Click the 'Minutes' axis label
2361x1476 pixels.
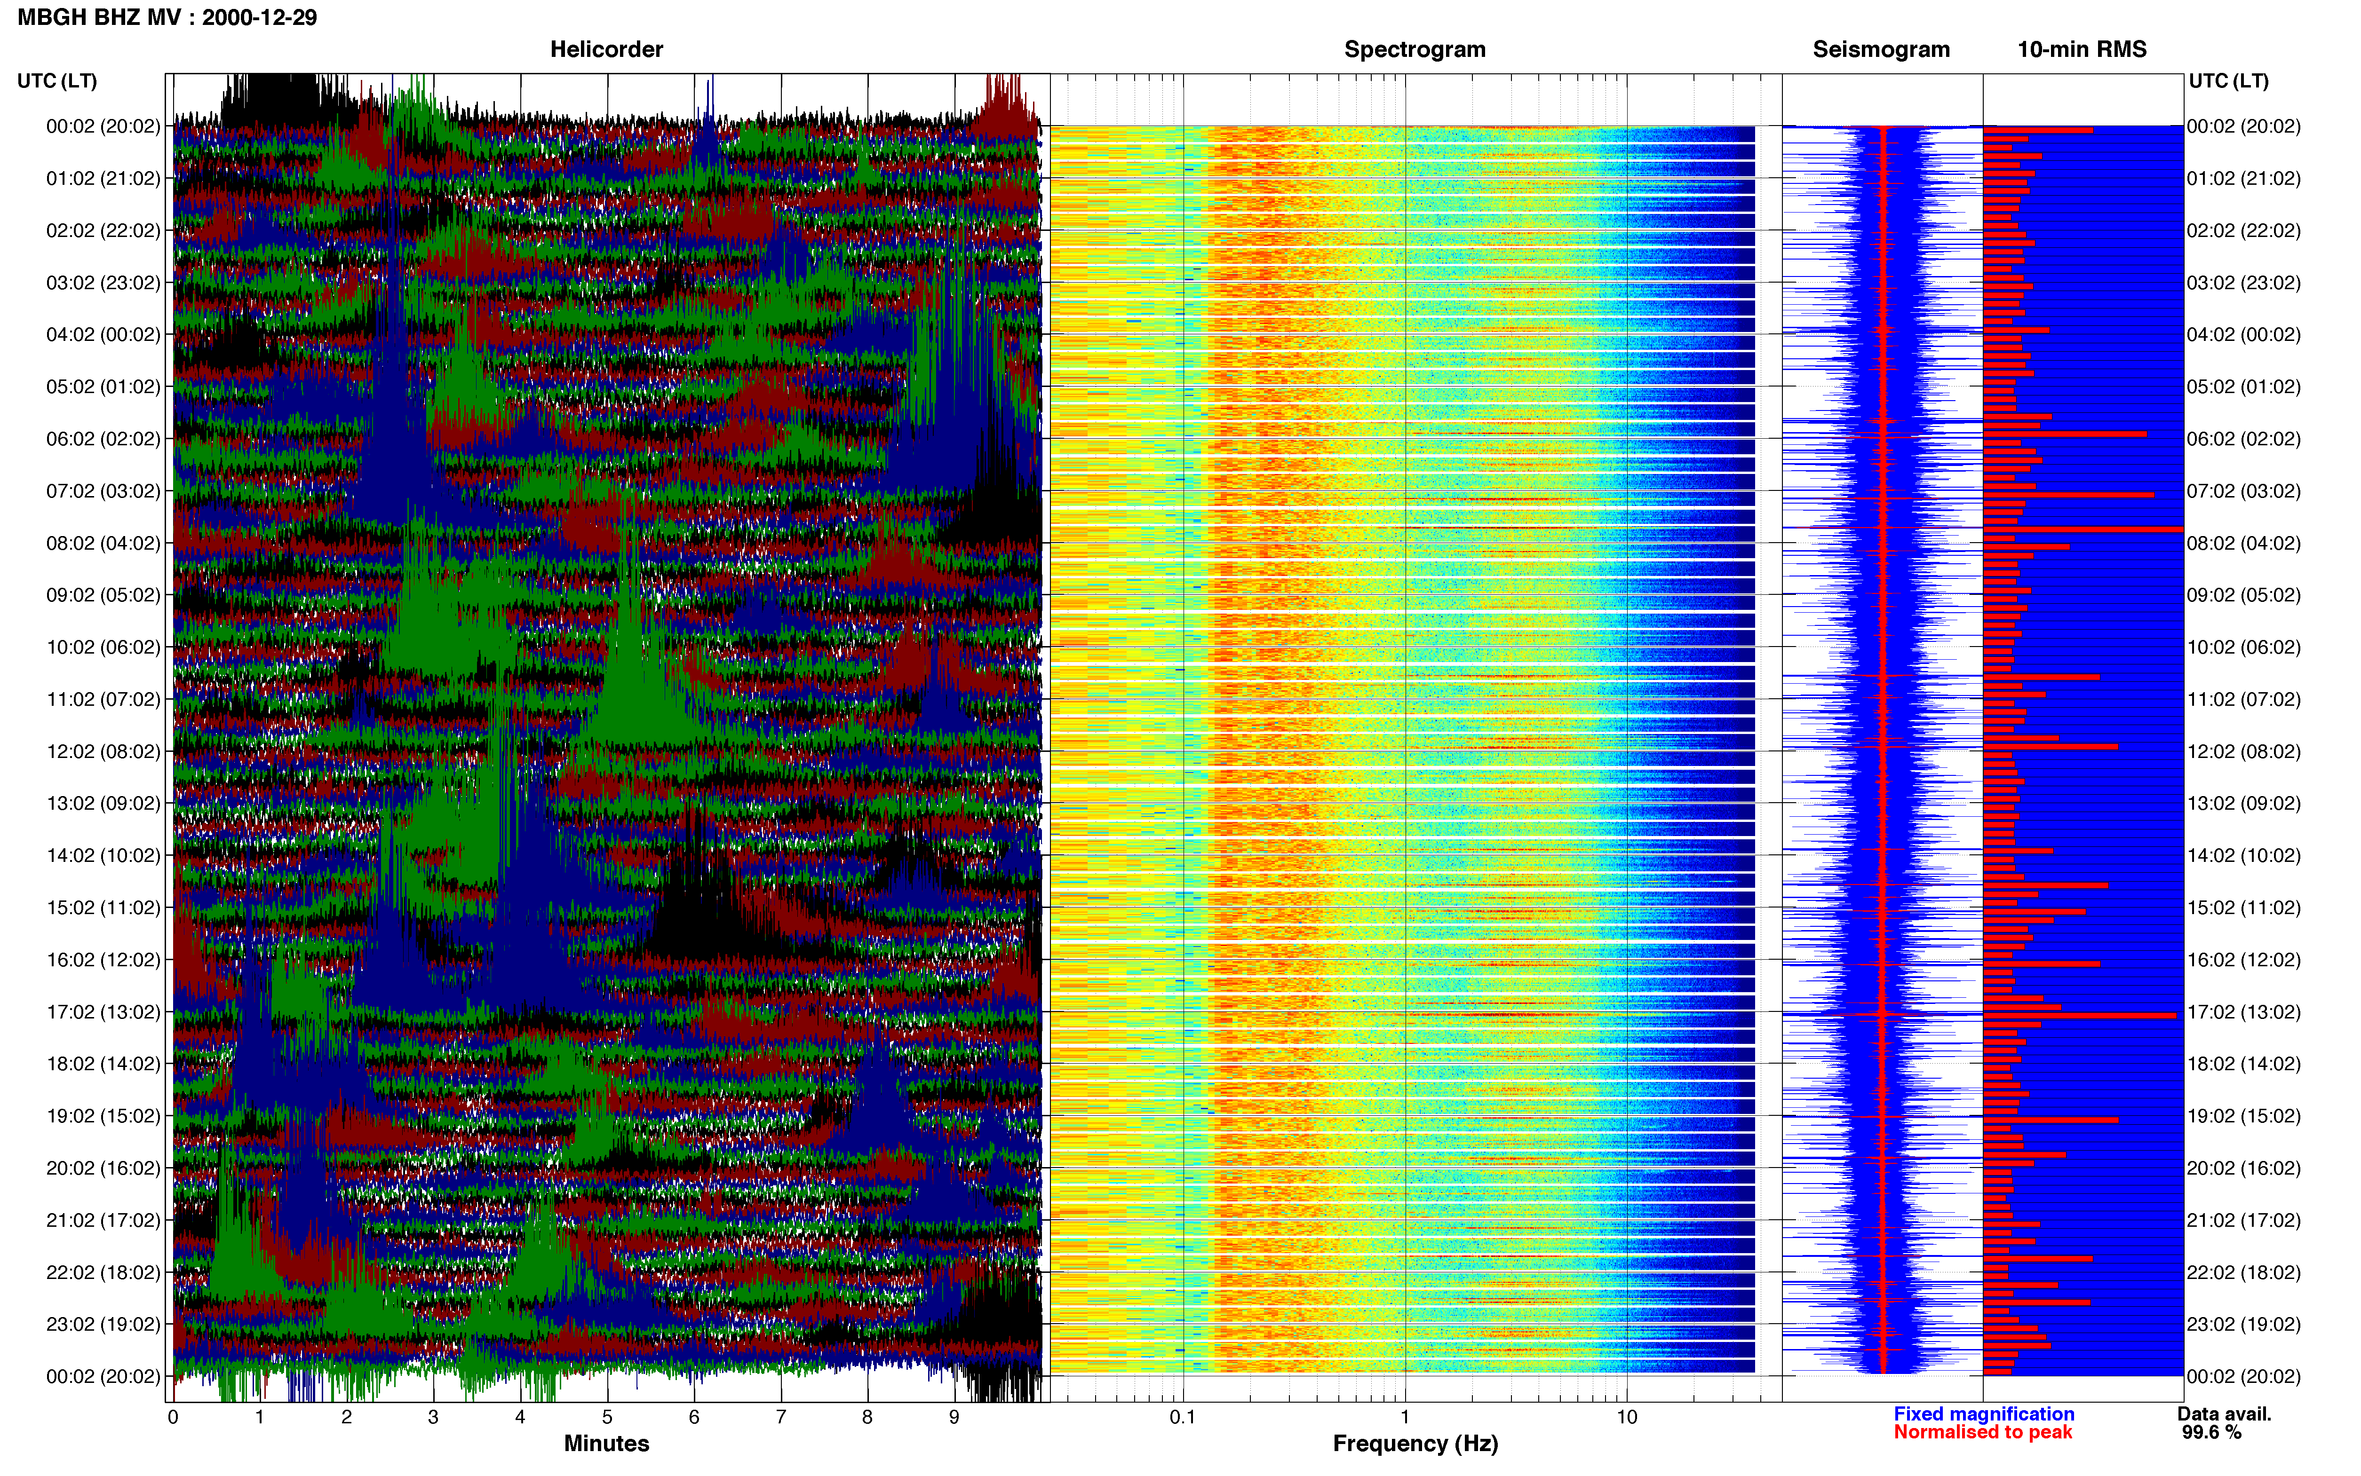tap(606, 1443)
